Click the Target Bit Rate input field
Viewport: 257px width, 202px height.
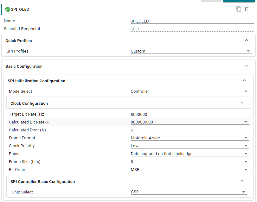click(x=190, y=115)
